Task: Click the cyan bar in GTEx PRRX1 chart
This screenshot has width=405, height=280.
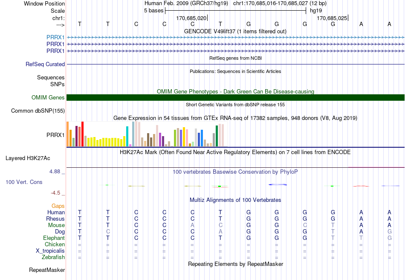Action: [127, 136]
